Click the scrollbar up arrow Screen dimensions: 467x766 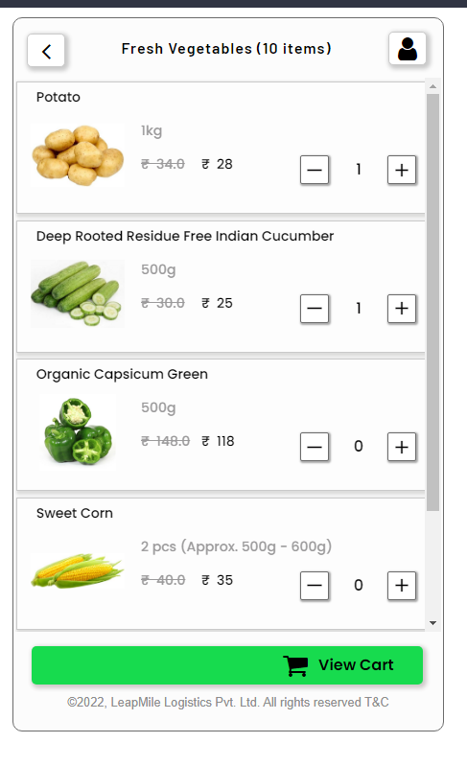click(x=432, y=86)
